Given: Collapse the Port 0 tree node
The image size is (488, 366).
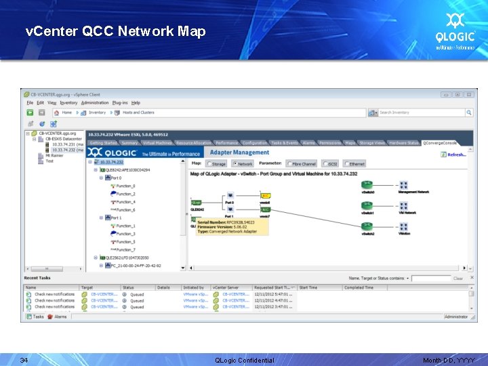Looking at the screenshot, I should tap(101, 178).
